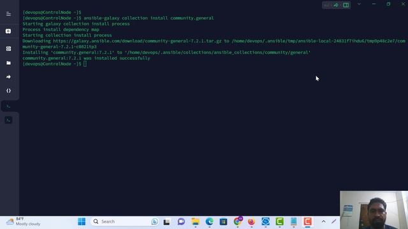Open the Snippets curly braces icon
The height and width of the screenshot is (229, 408).
pyautogui.click(x=8, y=90)
